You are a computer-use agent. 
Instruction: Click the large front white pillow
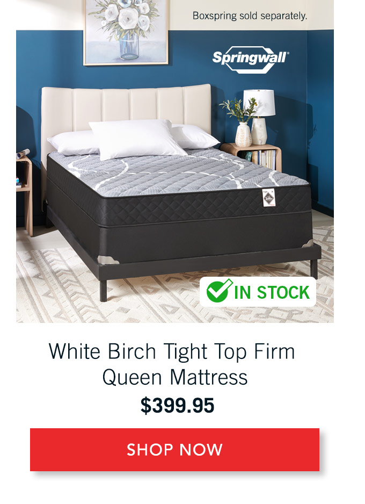pos(137,139)
